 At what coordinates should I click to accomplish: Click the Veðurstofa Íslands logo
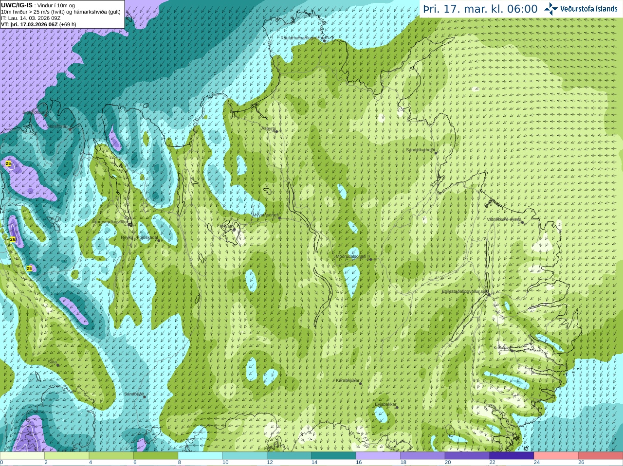581,9
